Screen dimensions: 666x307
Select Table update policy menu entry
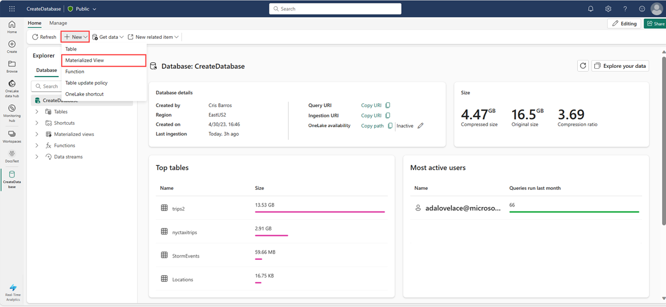[x=104, y=83]
